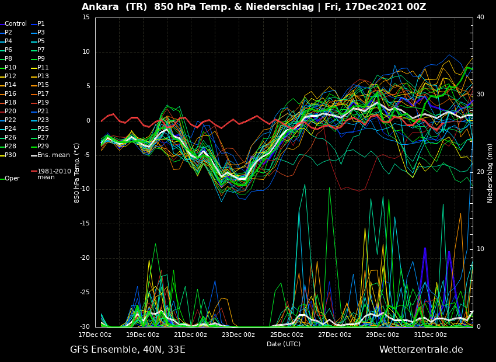Click the 'Ens. mean' legend label
Screen dimensions: 496x362
click(x=54, y=155)
